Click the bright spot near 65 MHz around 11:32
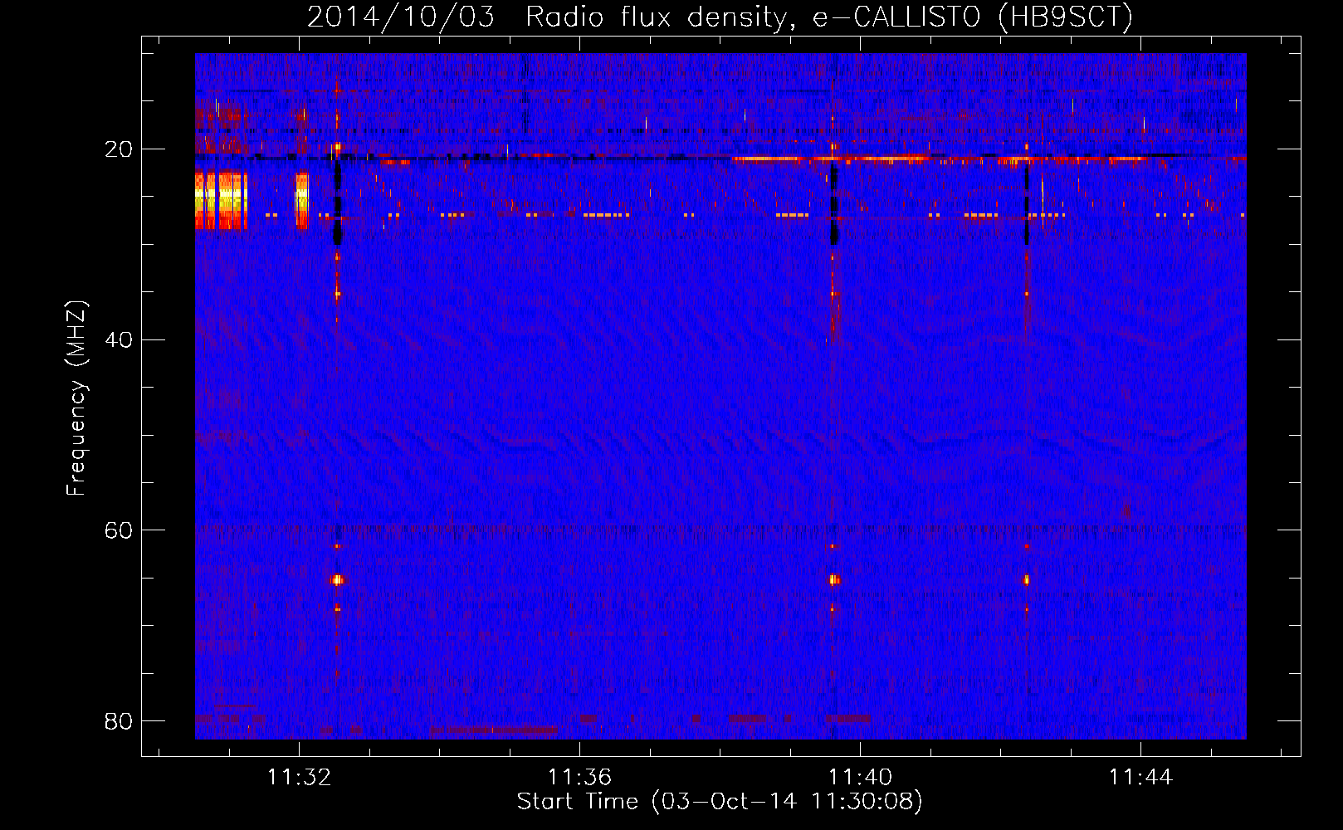 pyautogui.click(x=337, y=580)
